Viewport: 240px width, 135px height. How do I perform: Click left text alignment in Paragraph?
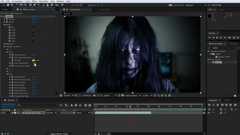click(x=209, y=105)
